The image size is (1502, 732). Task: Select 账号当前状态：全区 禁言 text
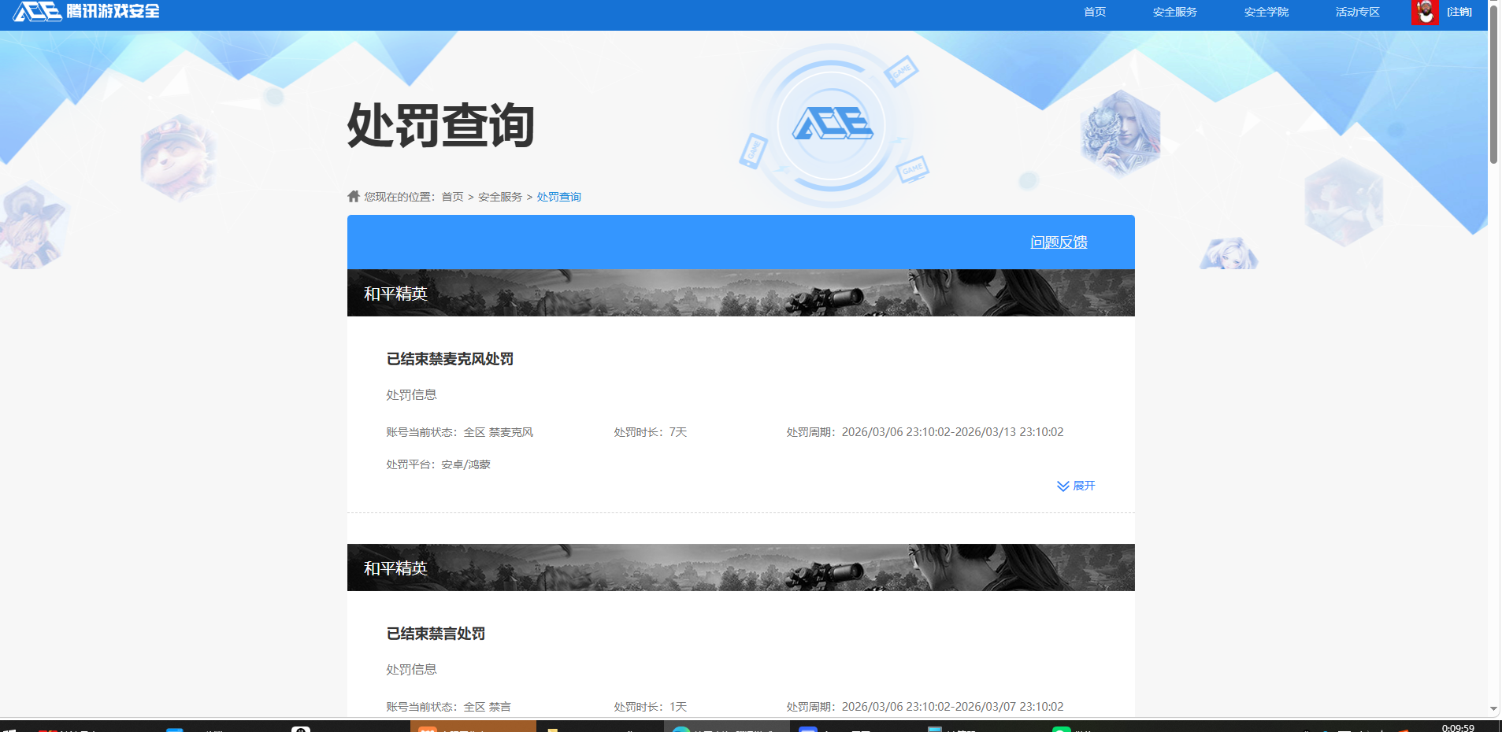tap(448, 707)
